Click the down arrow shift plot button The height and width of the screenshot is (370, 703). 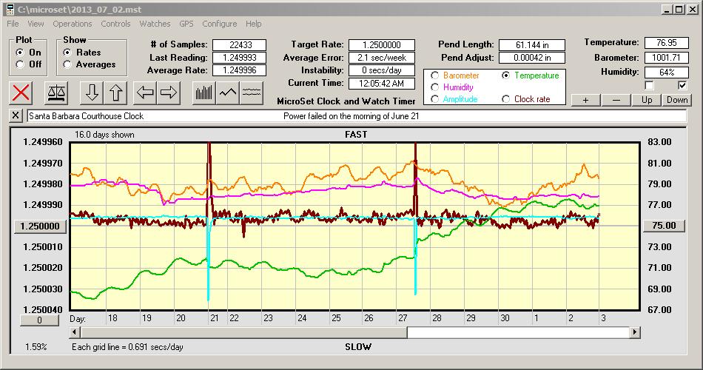(92, 92)
